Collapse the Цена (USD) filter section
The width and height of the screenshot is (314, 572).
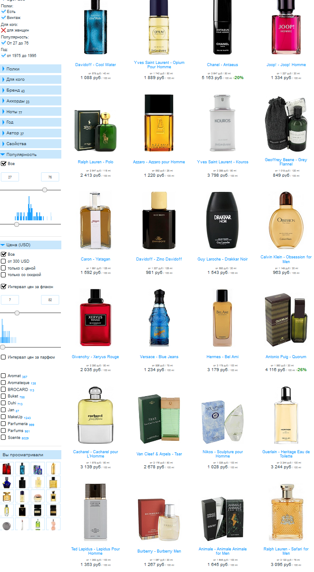pyautogui.click(x=31, y=245)
